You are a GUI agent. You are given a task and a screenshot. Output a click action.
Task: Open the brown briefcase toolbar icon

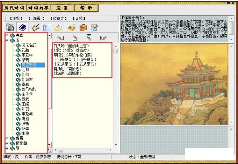(83, 27)
